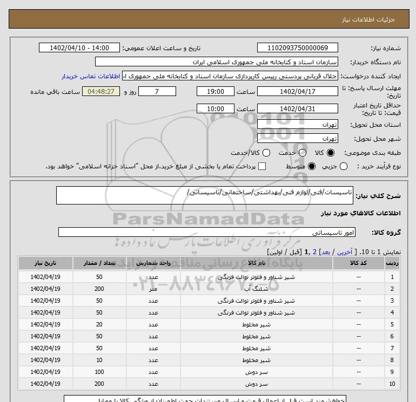Click the کد کالا column header

coord(358,263)
